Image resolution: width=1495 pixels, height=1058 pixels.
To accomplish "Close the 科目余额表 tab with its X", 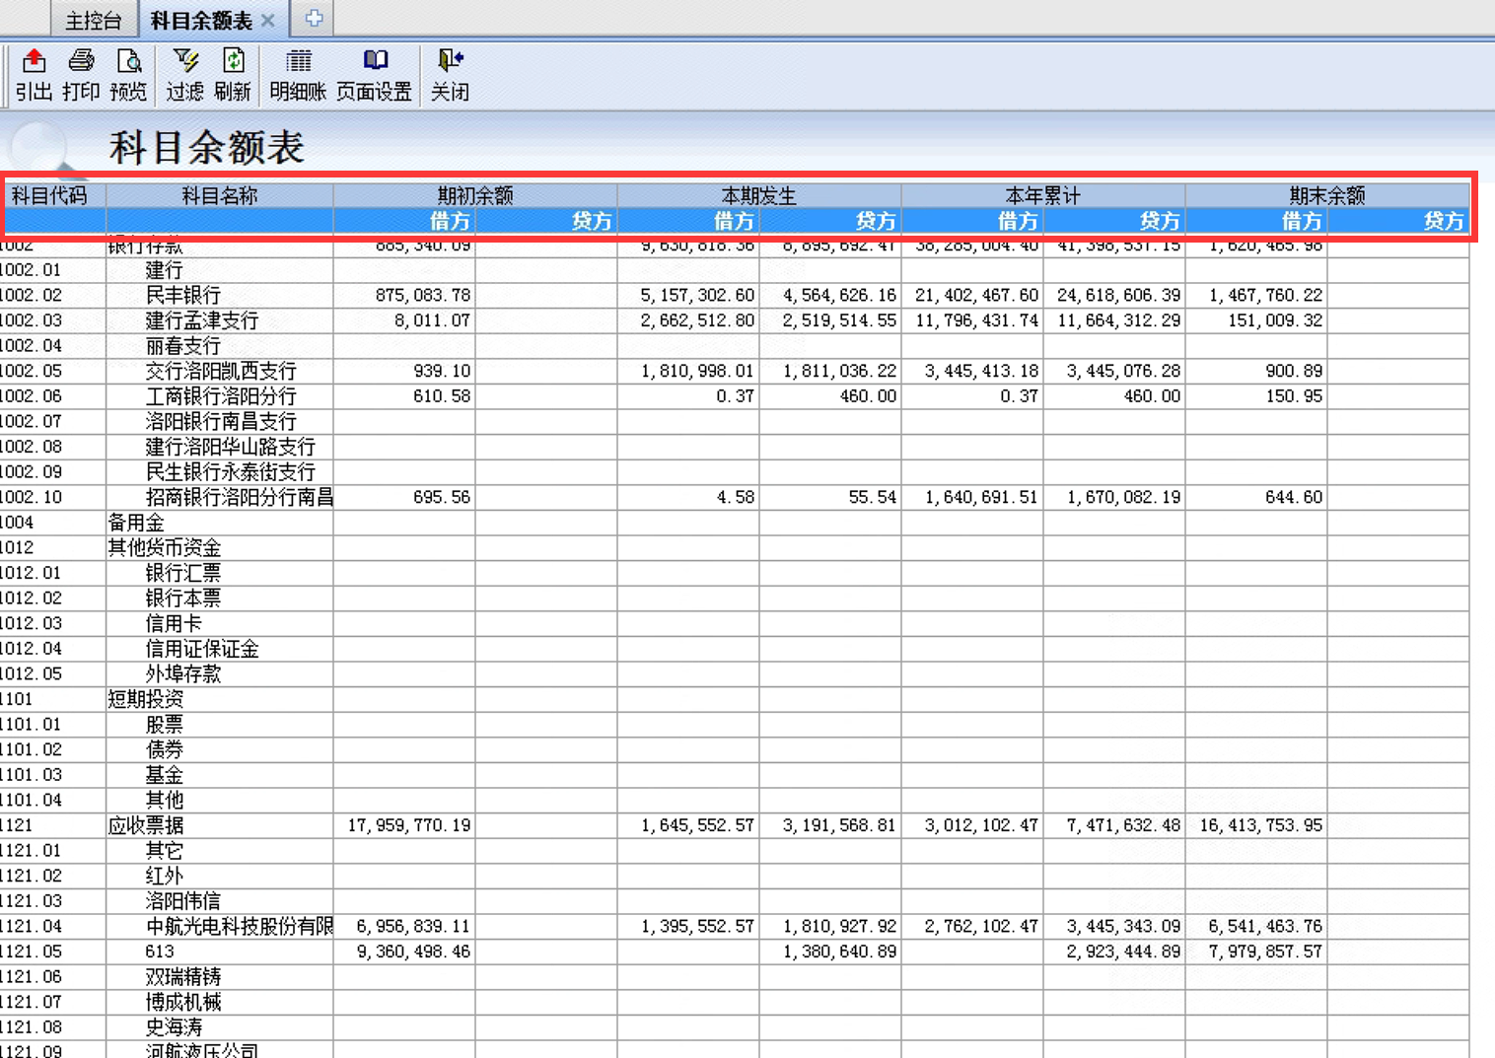I will [268, 21].
